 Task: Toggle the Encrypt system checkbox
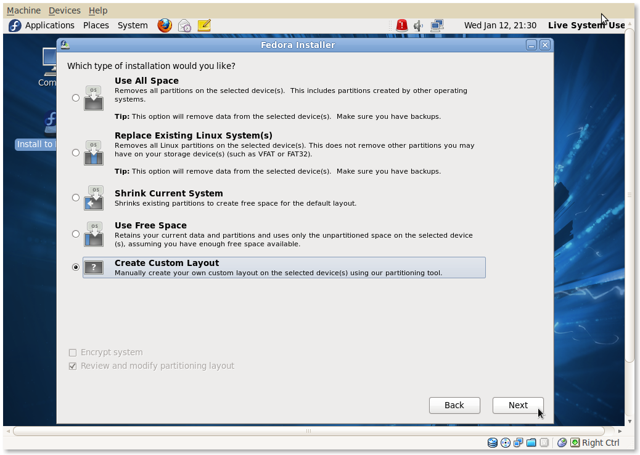coord(73,353)
